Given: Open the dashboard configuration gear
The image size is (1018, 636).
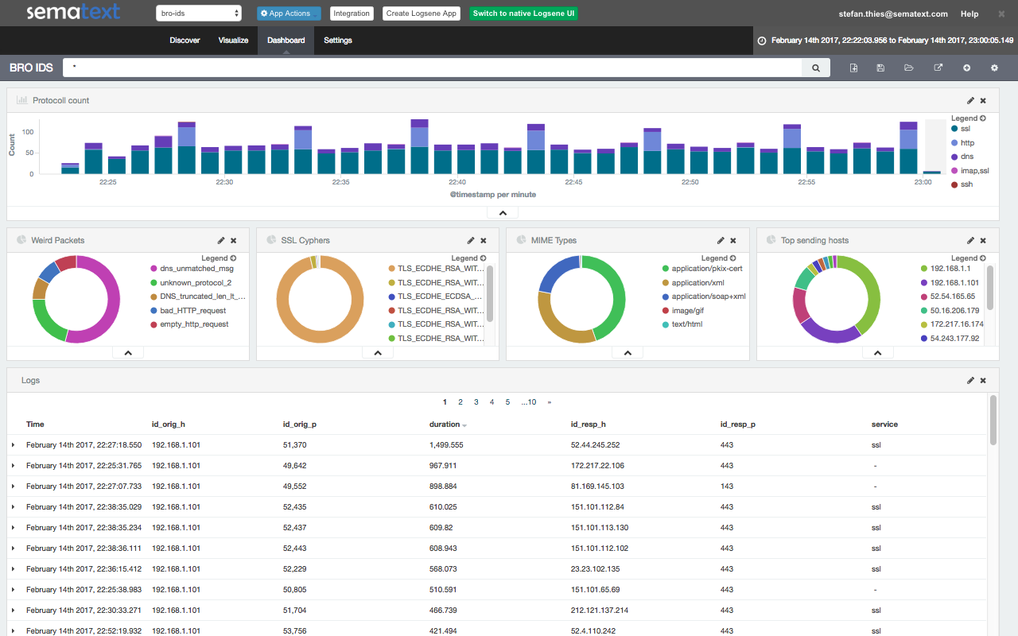Looking at the screenshot, I should [x=994, y=68].
